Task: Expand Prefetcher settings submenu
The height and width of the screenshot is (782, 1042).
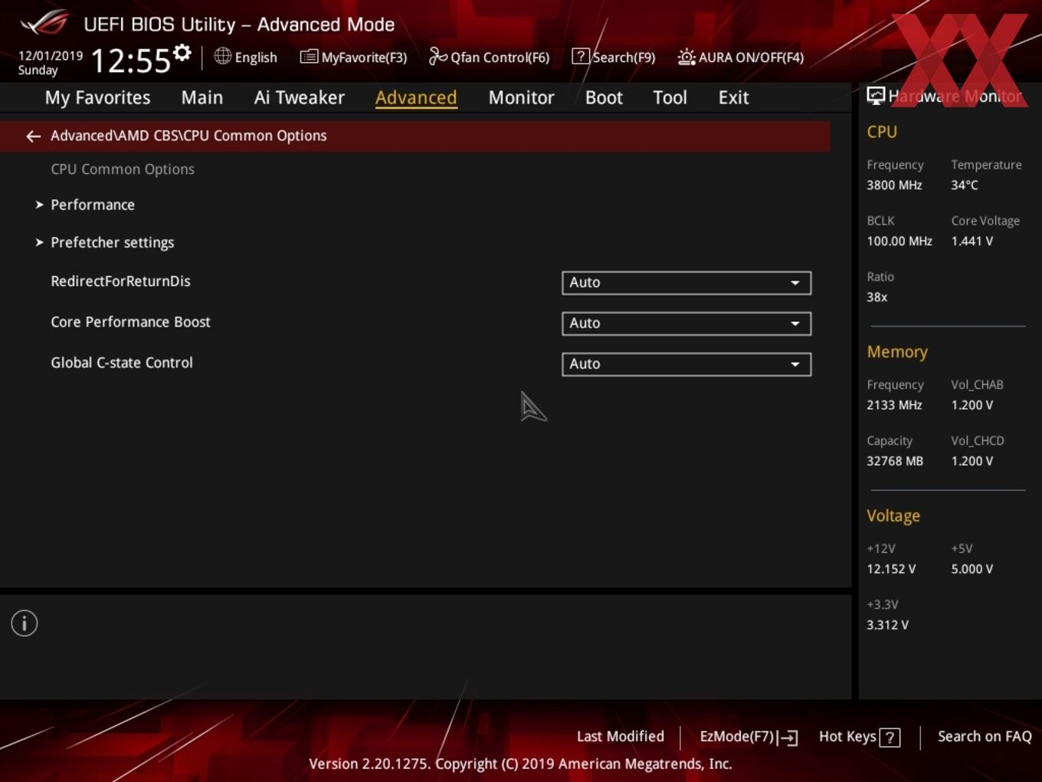Action: click(113, 242)
